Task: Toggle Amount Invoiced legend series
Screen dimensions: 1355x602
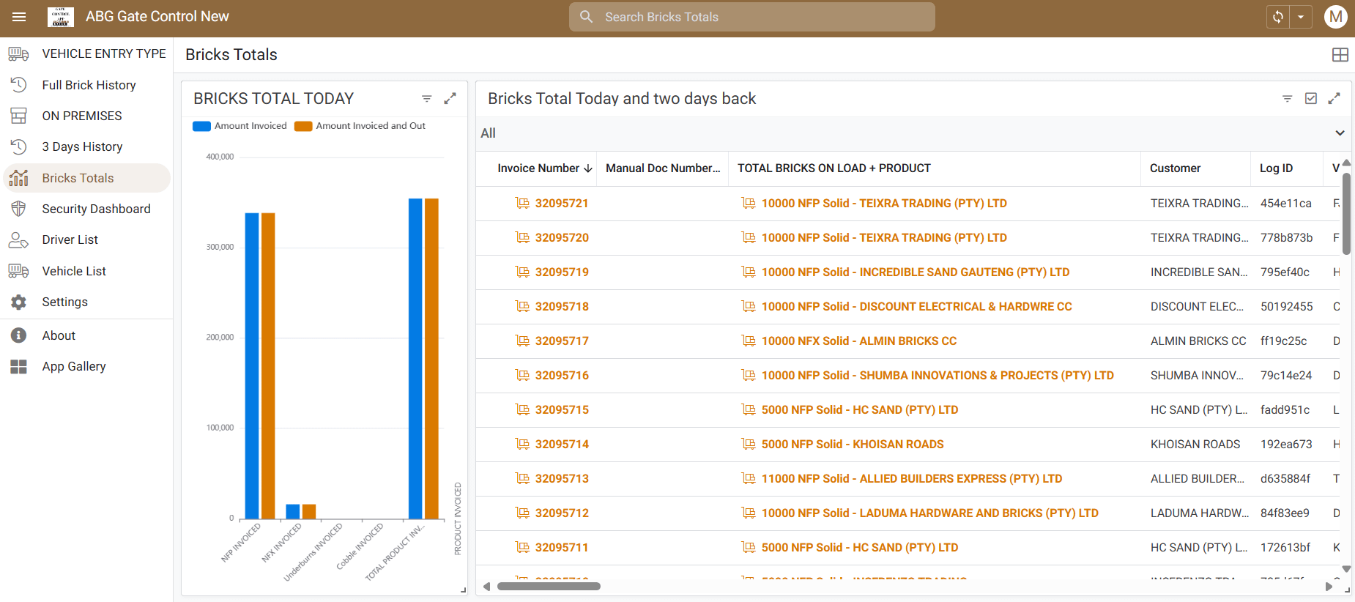Action: [240, 126]
